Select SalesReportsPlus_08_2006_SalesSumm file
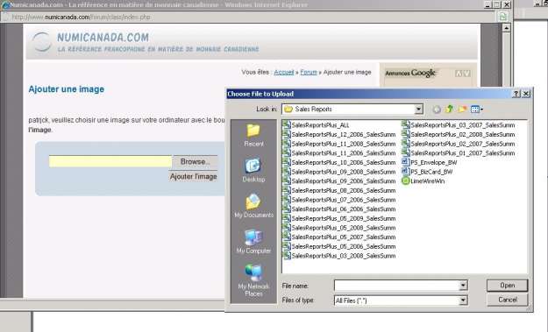Screen dimensions: 548x332 [339, 191]
